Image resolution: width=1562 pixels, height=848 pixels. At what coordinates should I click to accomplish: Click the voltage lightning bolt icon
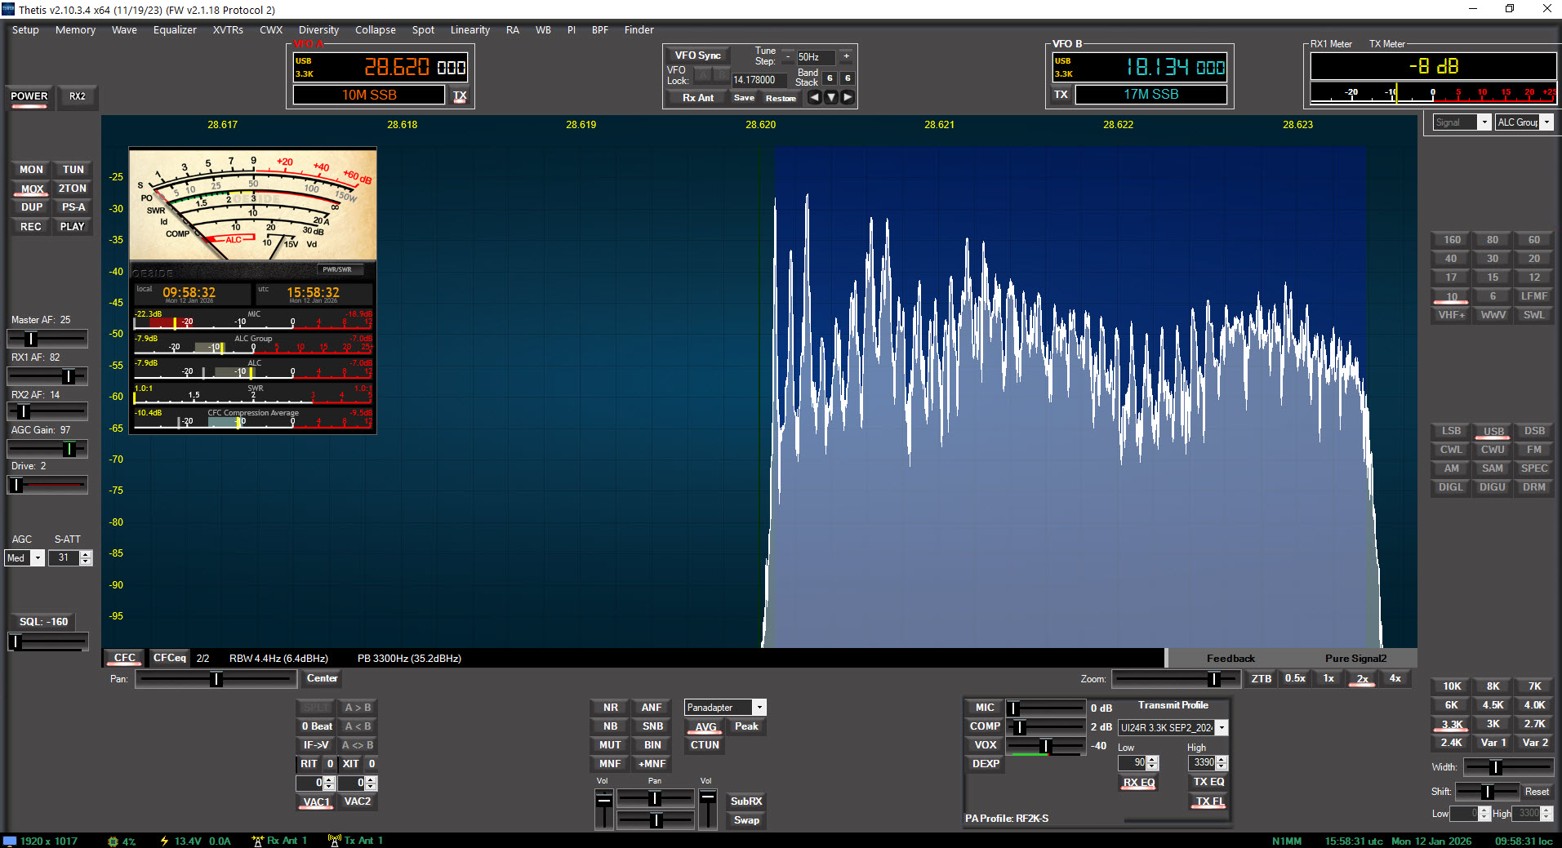tap(164, 841)
